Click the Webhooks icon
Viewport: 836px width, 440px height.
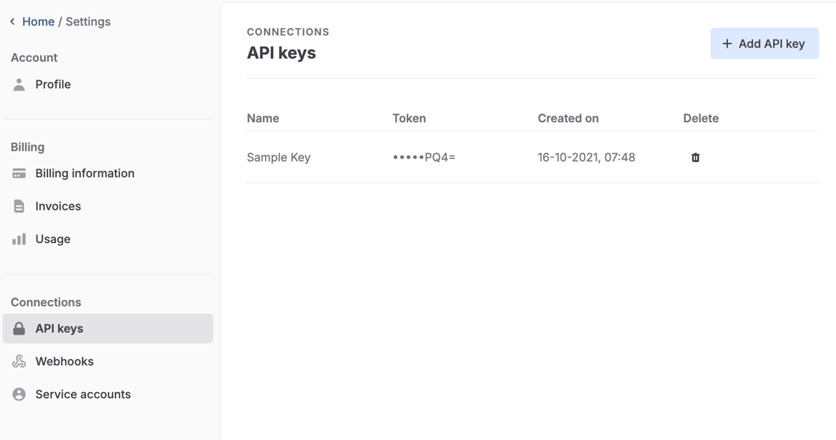point(19,361)
